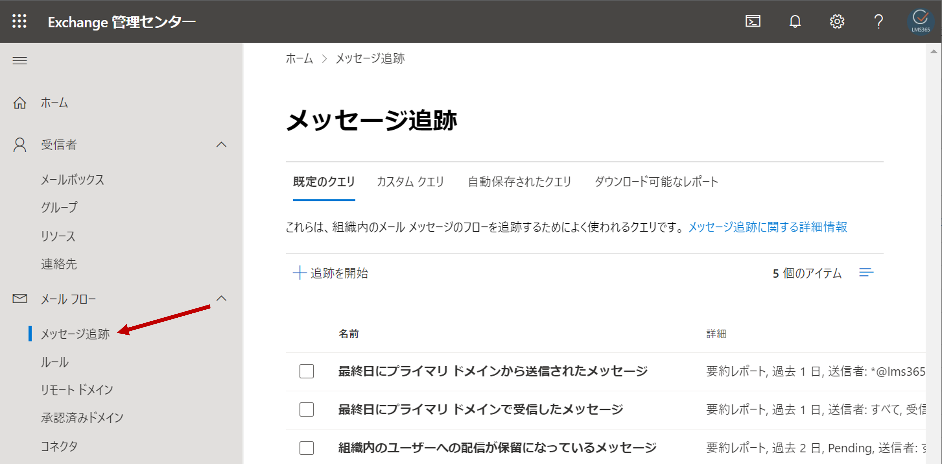This screenshot has width=942, height=464.
Task: Open the ダウンロード可能なレポート tab
Action: pos(656,181)
